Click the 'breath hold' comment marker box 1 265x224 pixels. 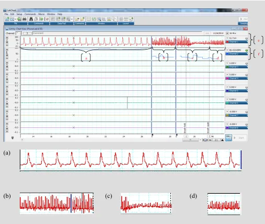pyautogui.click(x=186, y=136)
